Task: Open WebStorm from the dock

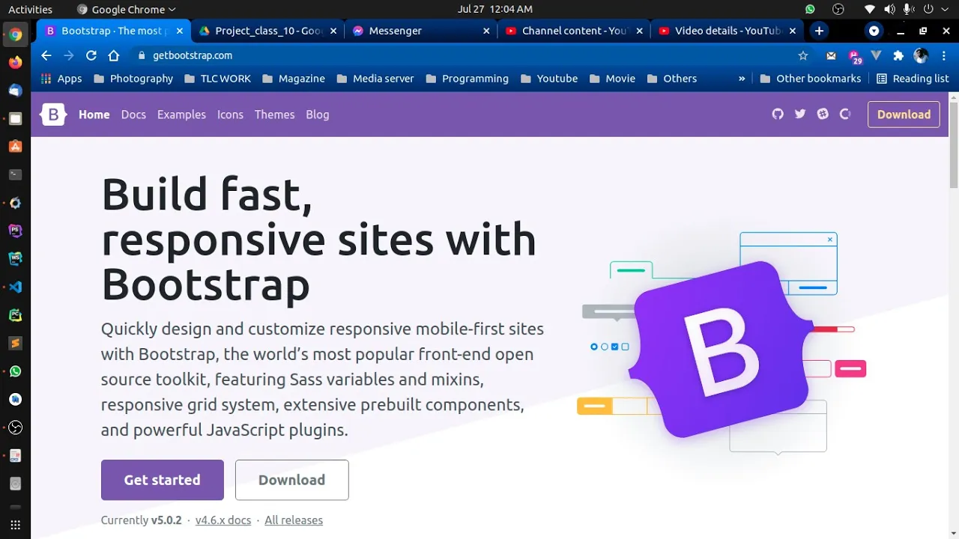Action: 15,259
